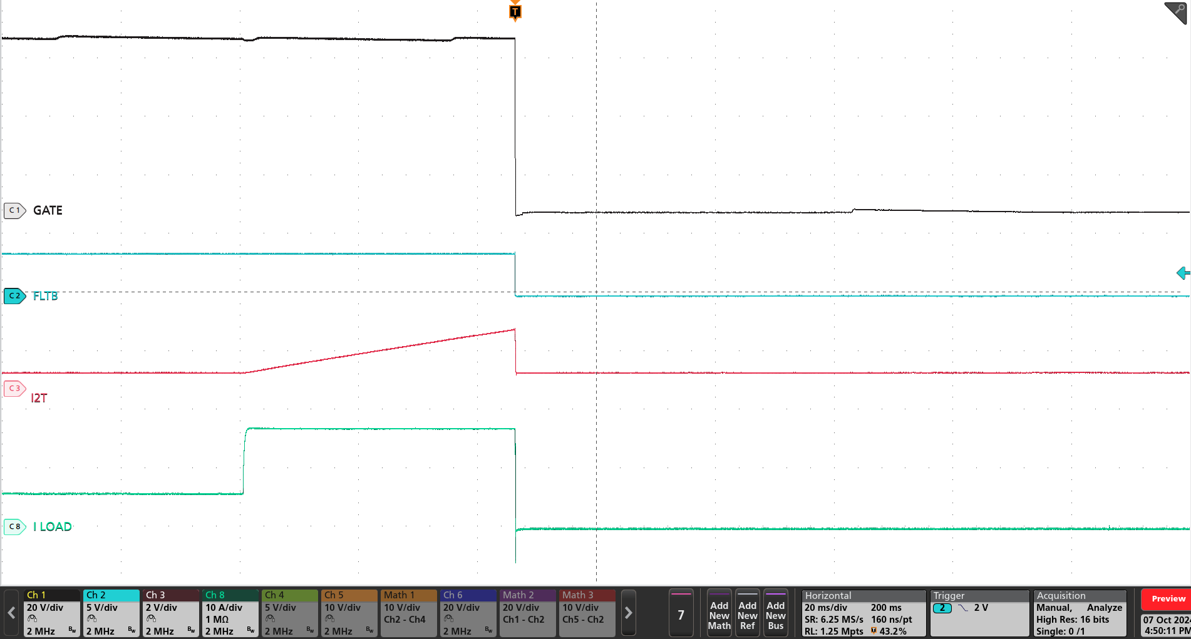Click the probe setup icon on Ch 1
This screenshot has width=1191, height=639.
[x=31, y=619]
